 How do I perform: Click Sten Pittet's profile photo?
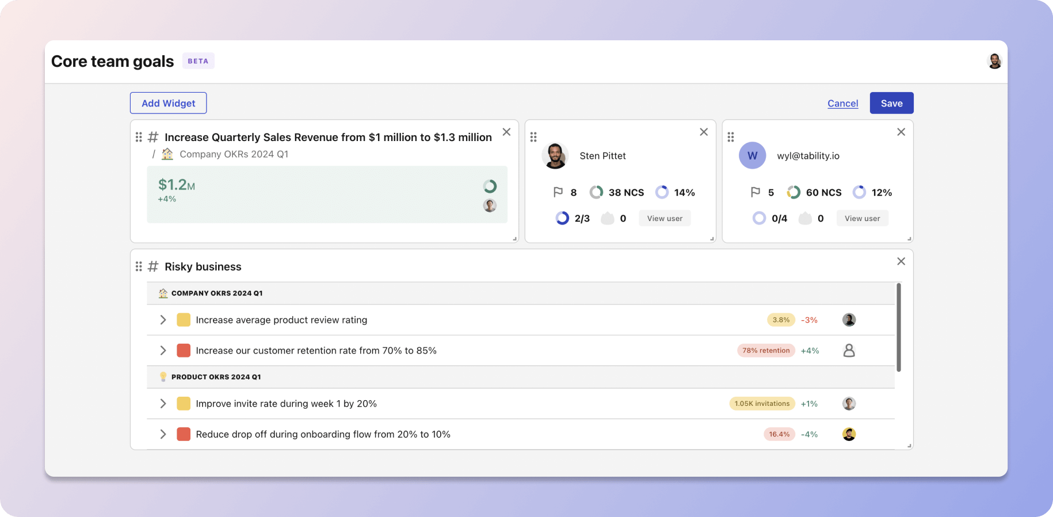point(555,155)
